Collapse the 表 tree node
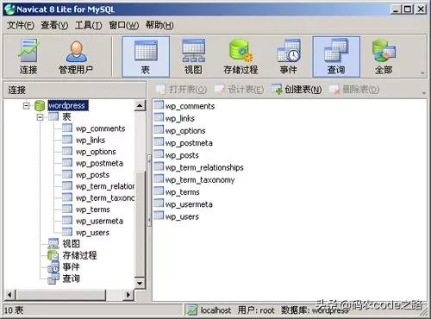The width and height of the screenshot is (431, 319). click(41, 117)
